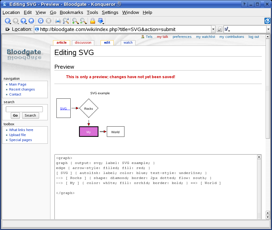The width and height of the screenshot is (272, 230).
Task: Click the Print icon in toolbar
Action: click(x=58, y=21)
